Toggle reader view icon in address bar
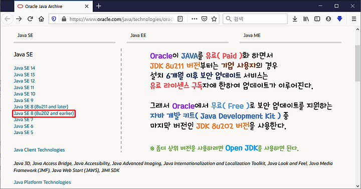The image size is (361, 189). [x=180, y=19]
